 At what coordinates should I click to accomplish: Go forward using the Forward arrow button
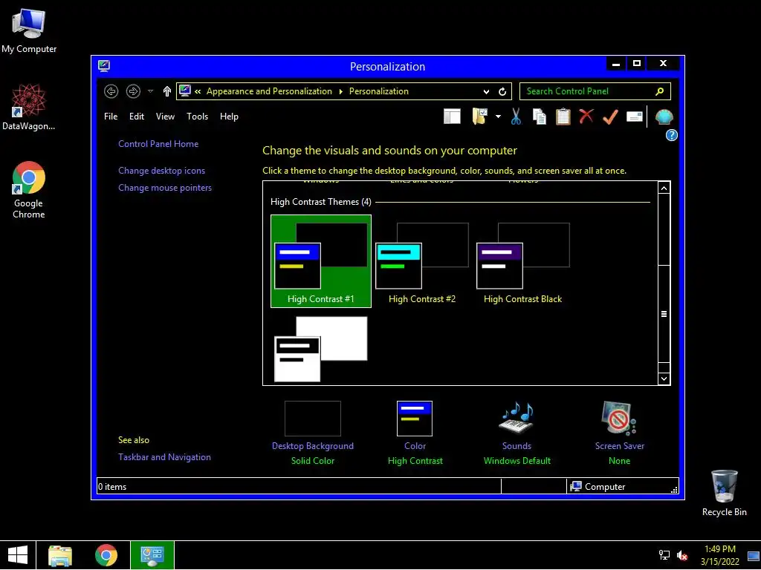pyautogui.click(x=133, y=91)
